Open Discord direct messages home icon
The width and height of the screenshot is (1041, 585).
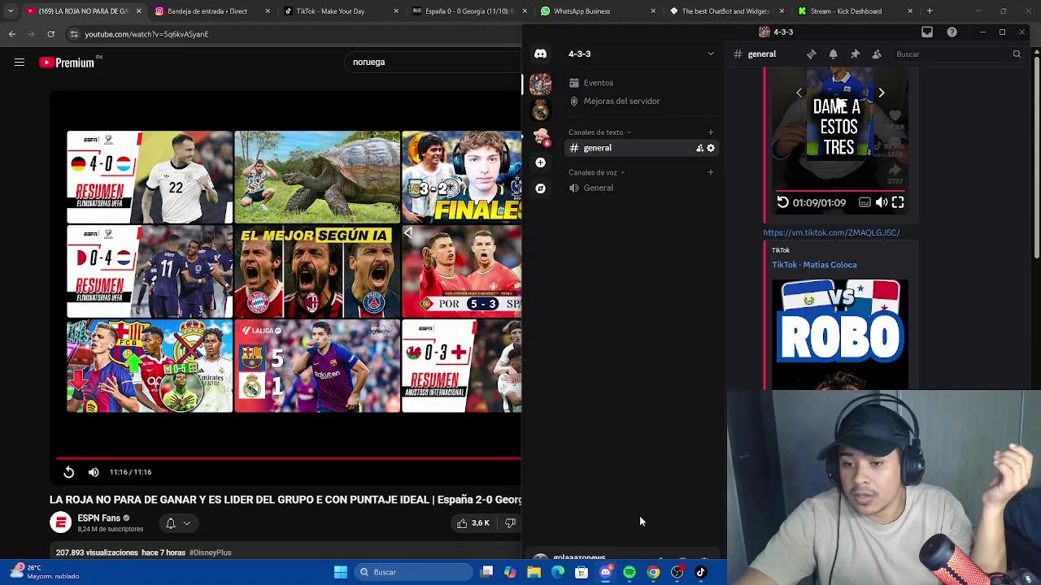click(540, 54)
